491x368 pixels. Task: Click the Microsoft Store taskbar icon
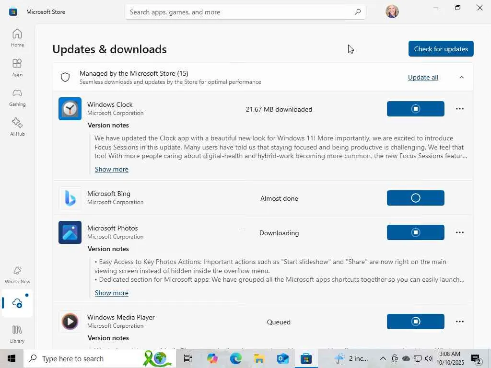click(306, 358)
